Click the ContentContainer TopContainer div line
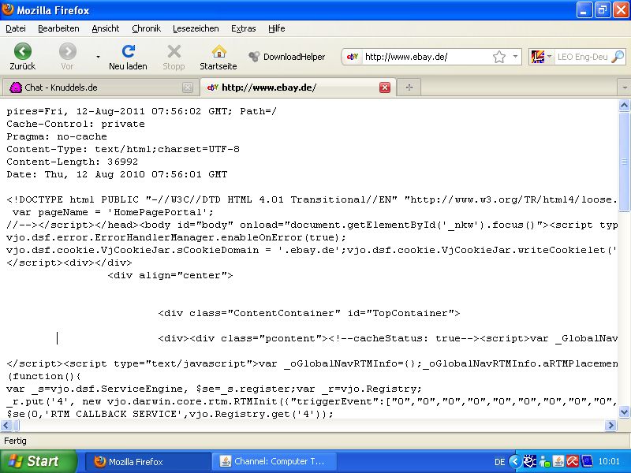This screenshot has width=631, height=473. 309,313
